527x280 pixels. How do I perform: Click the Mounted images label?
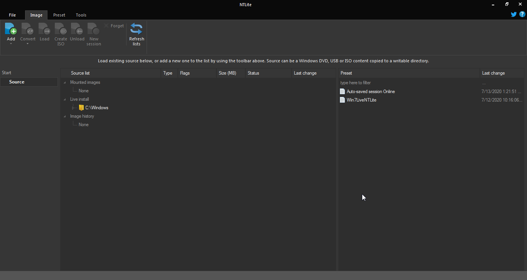coord(85,82)
